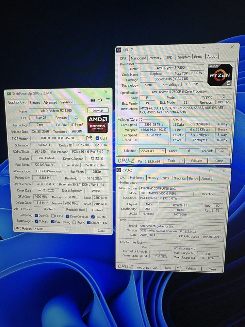Screen dimensions: 245x327
Task: Click the Bandwidth 537.6 GB/s value
Action: click(94, 179)
